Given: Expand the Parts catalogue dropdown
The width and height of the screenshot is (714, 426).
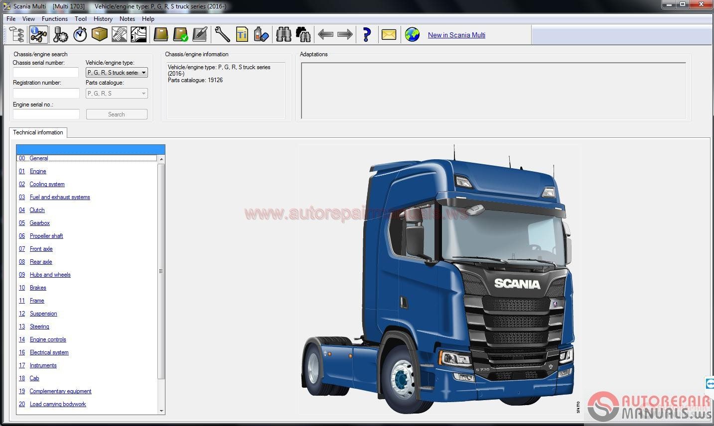Looking at the screenshot, I should click(117, 94).
